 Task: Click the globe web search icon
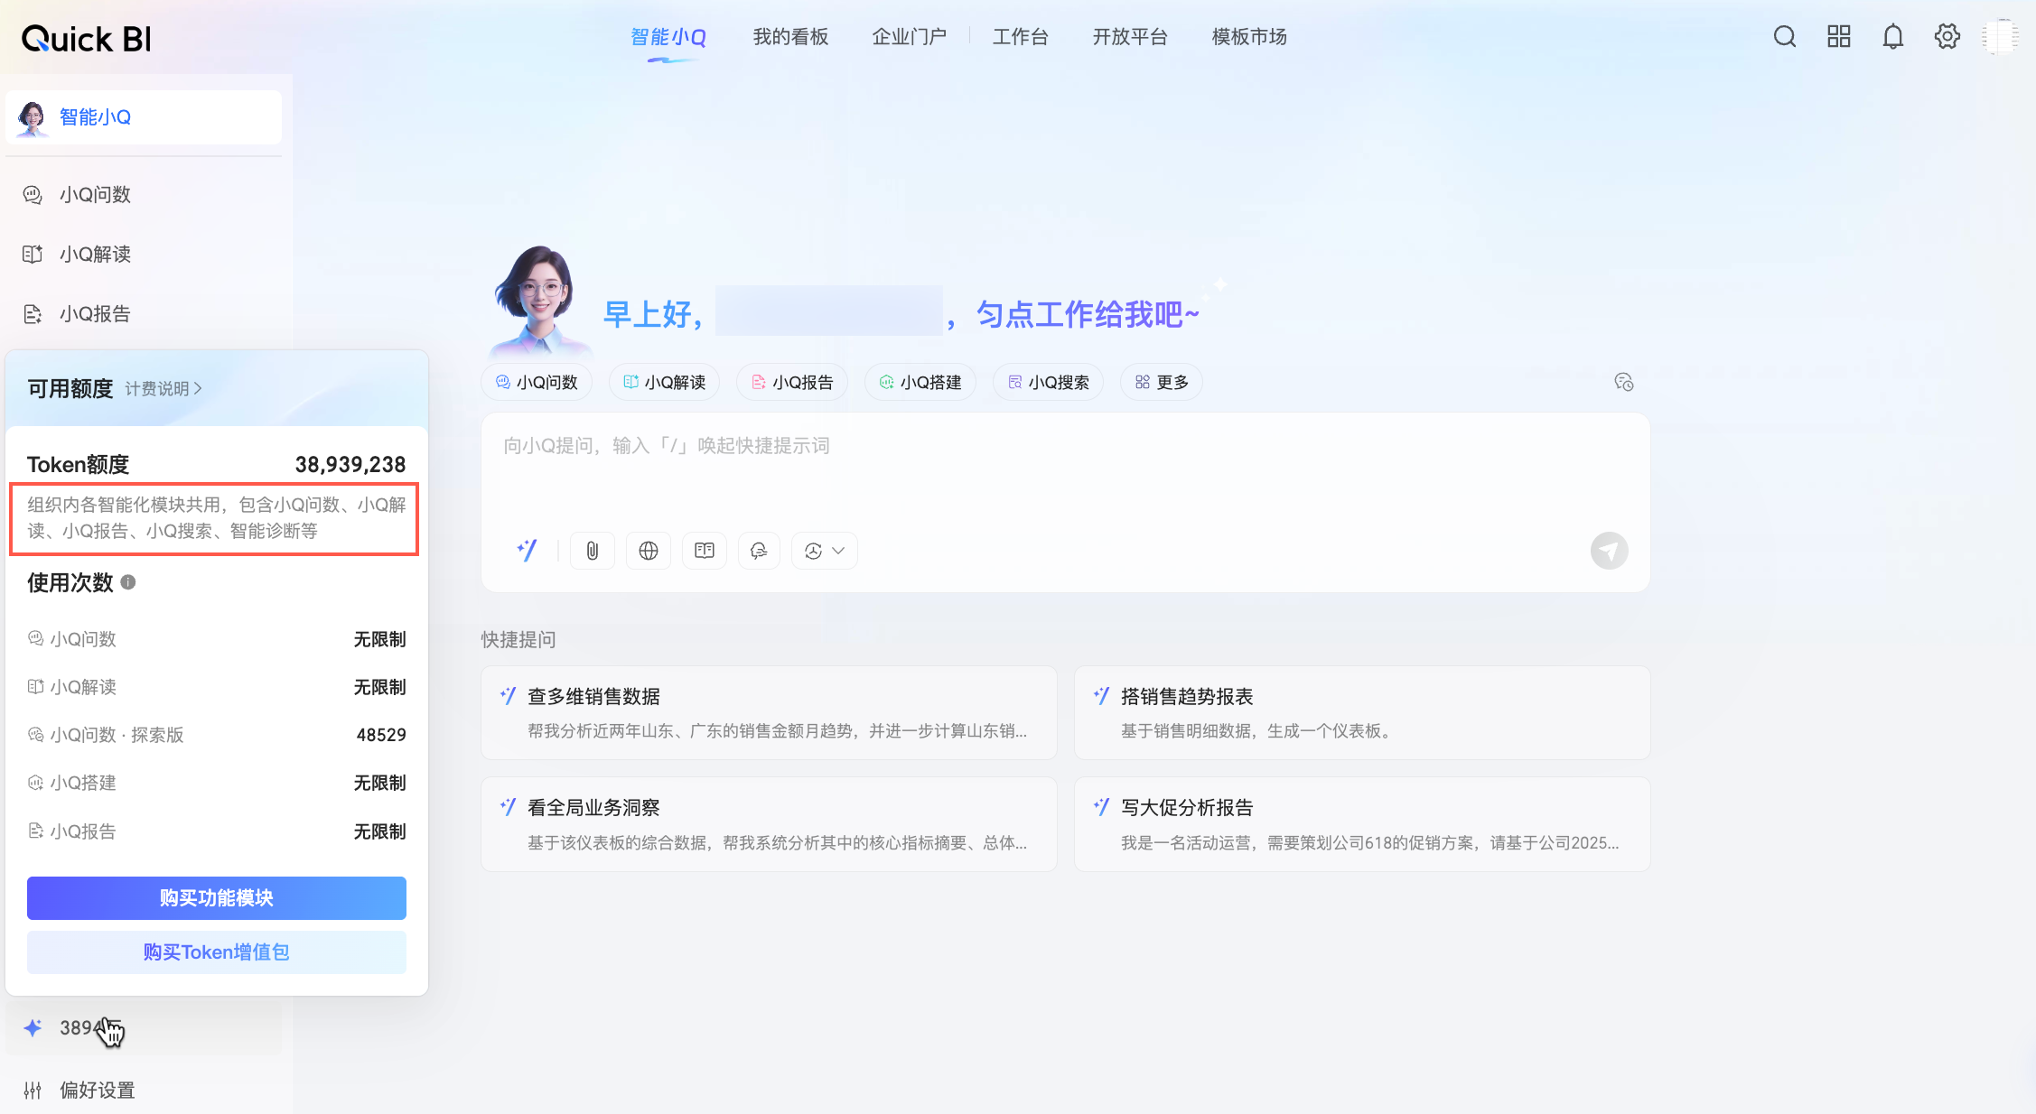pyautogui.click(x=649, y=551)
